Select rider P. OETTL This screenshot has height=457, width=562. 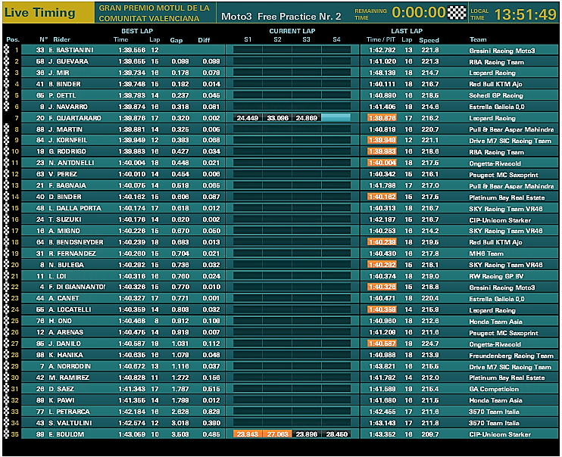(x=62, y=95)
